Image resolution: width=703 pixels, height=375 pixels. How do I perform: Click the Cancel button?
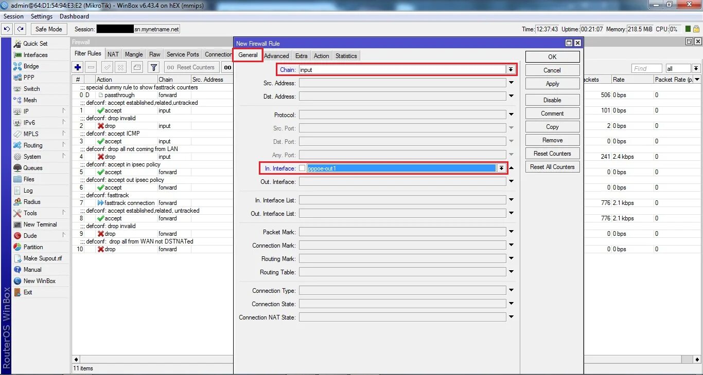552,70
